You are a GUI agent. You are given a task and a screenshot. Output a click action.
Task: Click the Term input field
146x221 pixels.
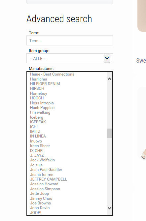pos(70,40)
